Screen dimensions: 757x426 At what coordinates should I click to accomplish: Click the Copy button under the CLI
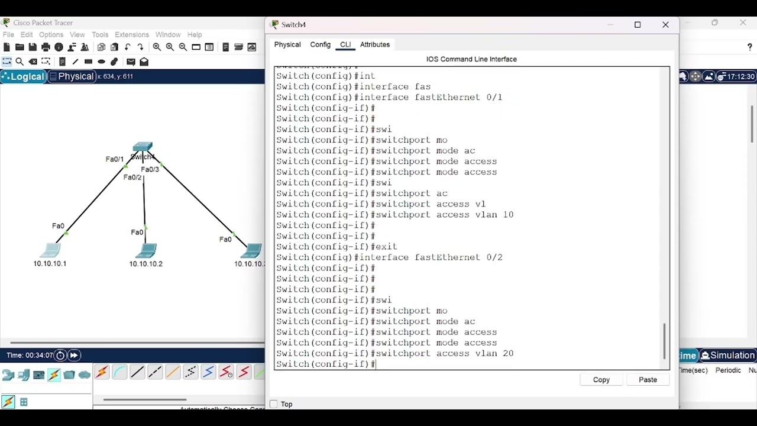tap(601, 380)
